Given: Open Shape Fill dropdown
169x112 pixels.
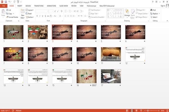Looking at the screenshot, I should click(x=141, y=10).
